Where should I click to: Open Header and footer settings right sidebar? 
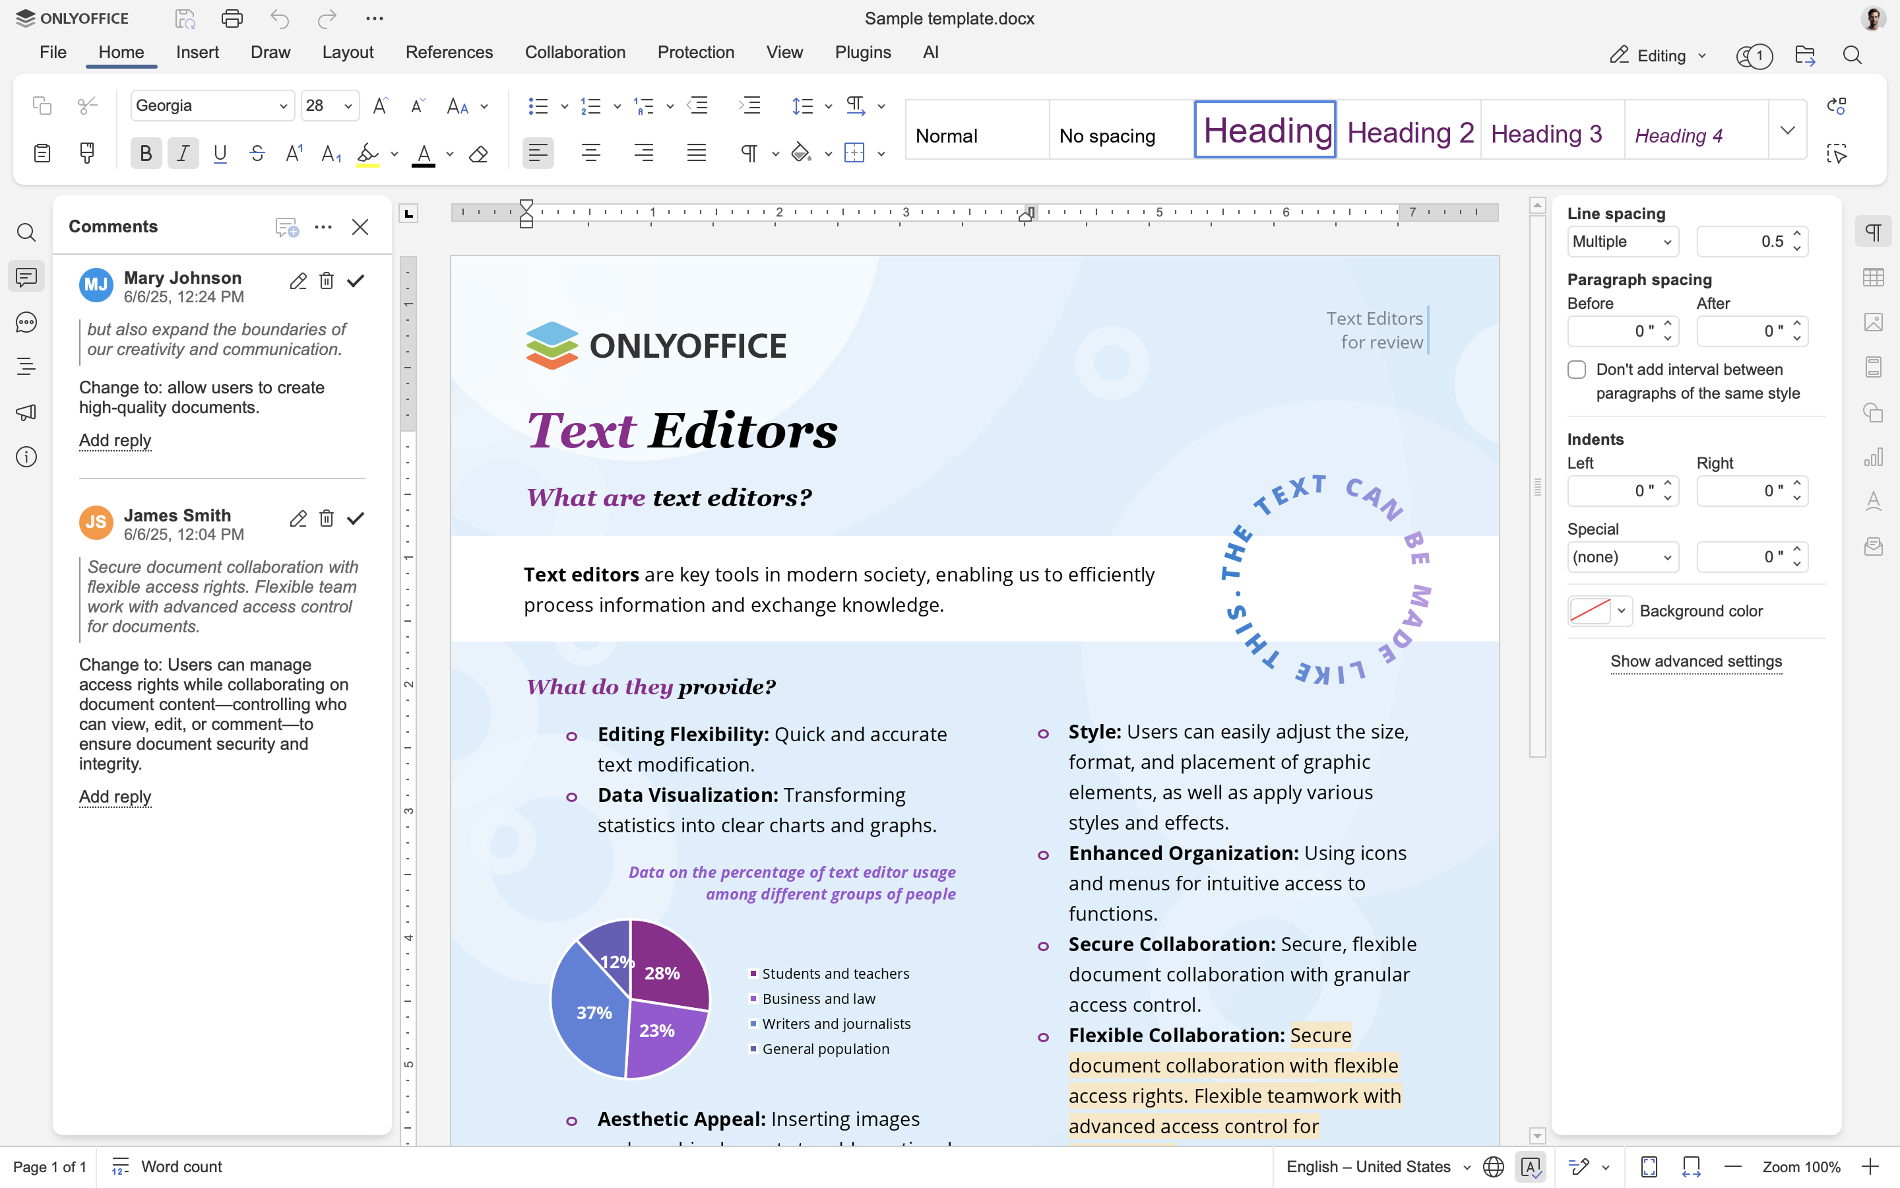coord(1874,367)
